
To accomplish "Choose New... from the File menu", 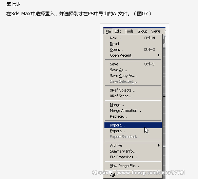I will (x=133, y=38).
